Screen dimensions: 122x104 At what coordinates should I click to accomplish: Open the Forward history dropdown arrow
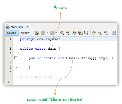point(56,33)
